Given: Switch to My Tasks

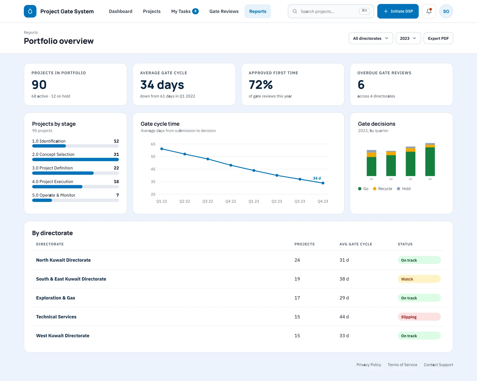Looking at the screenshot, I should [185, 11].
